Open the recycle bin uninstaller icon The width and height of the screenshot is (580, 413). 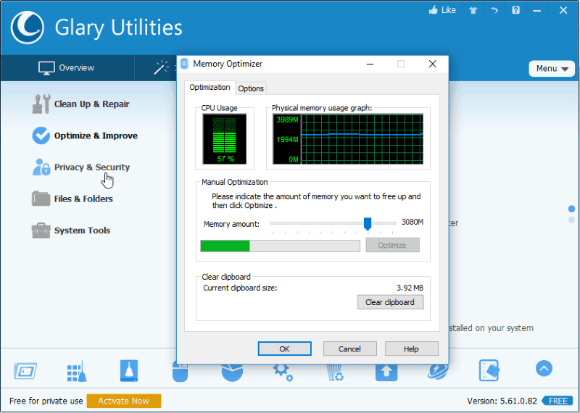[x=335, y=373]
